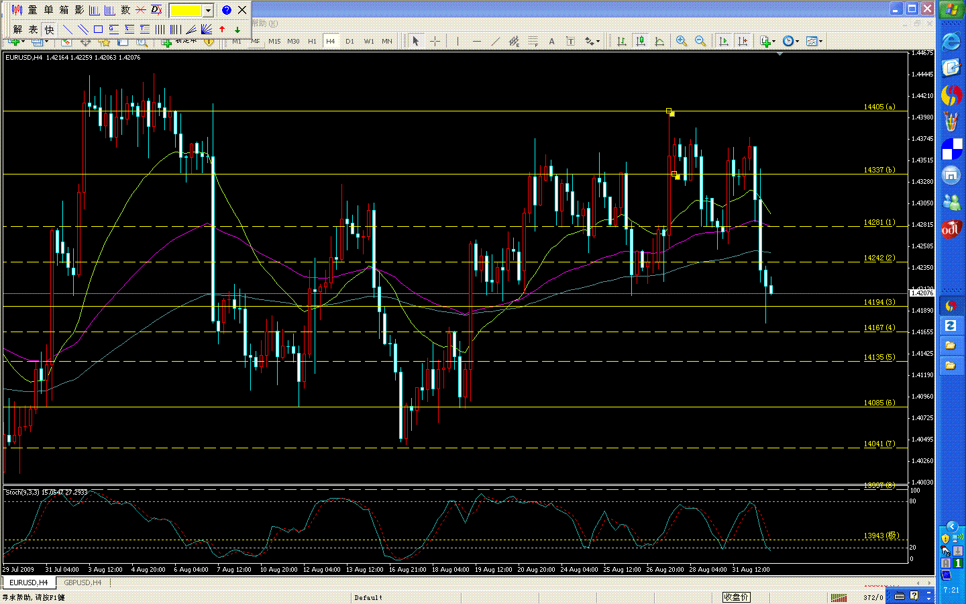
Task: Select the parallel channel lines tool
Action: tap(83, 30)
